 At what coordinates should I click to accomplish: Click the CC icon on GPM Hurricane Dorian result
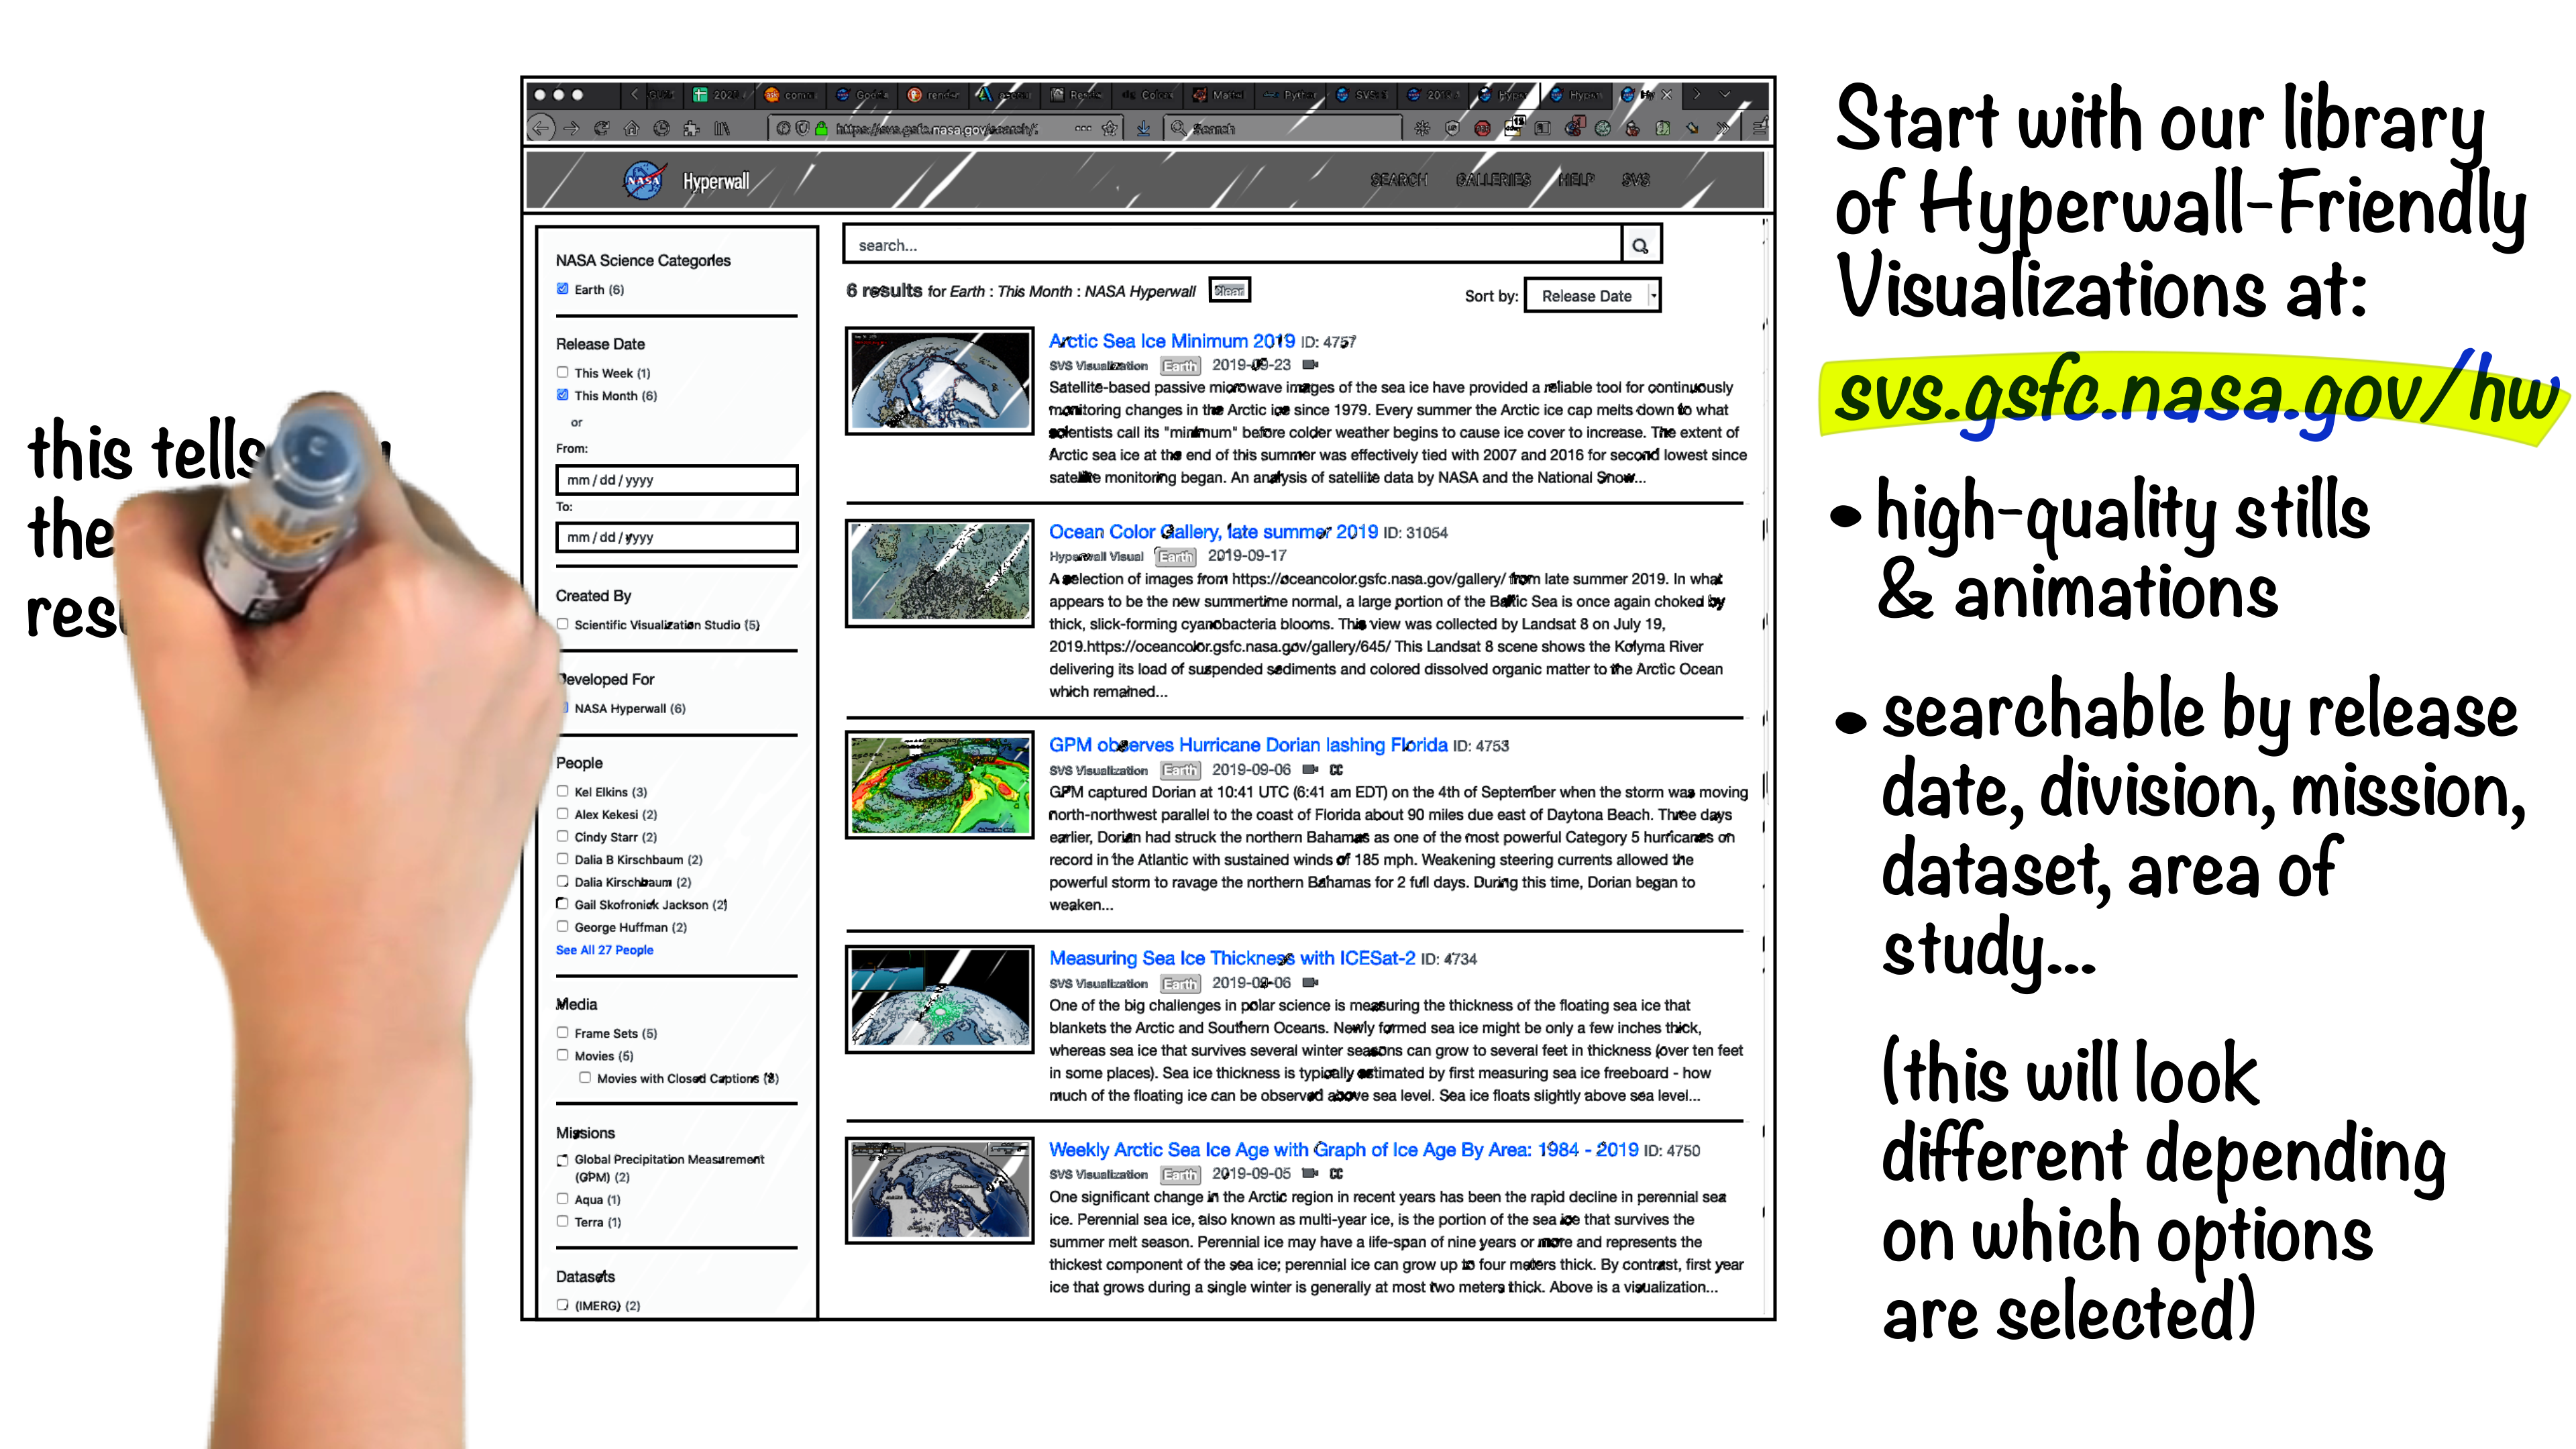(1336, 769)
